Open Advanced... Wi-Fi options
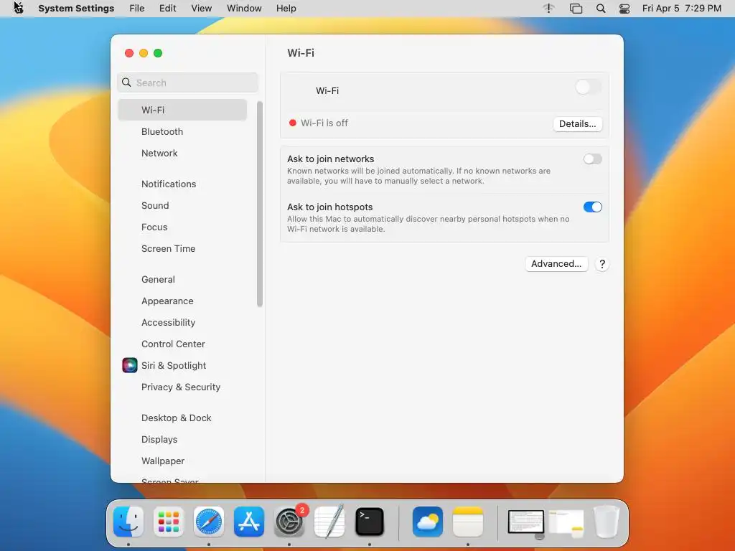 click(x=556, y=264)
